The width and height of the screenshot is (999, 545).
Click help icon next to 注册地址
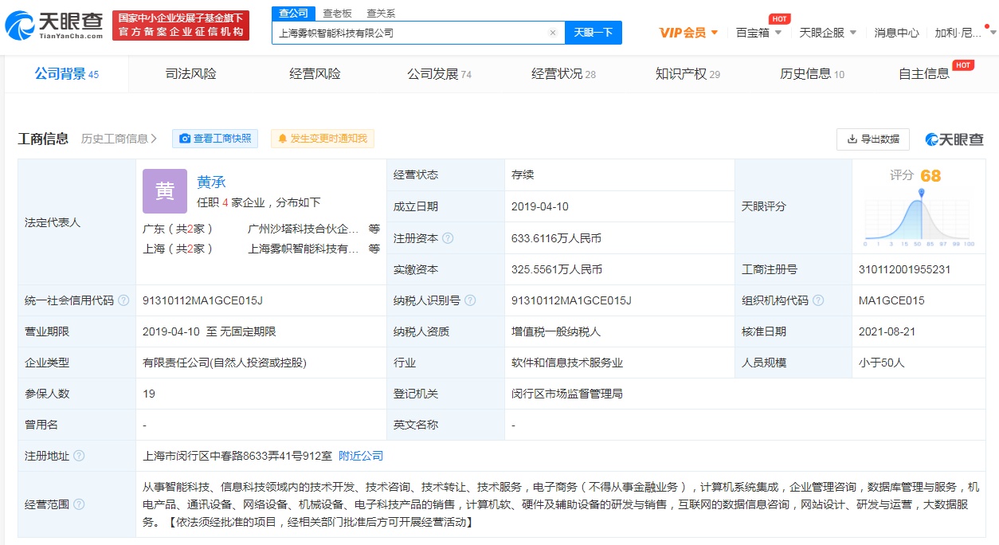[x=79, y=456]
